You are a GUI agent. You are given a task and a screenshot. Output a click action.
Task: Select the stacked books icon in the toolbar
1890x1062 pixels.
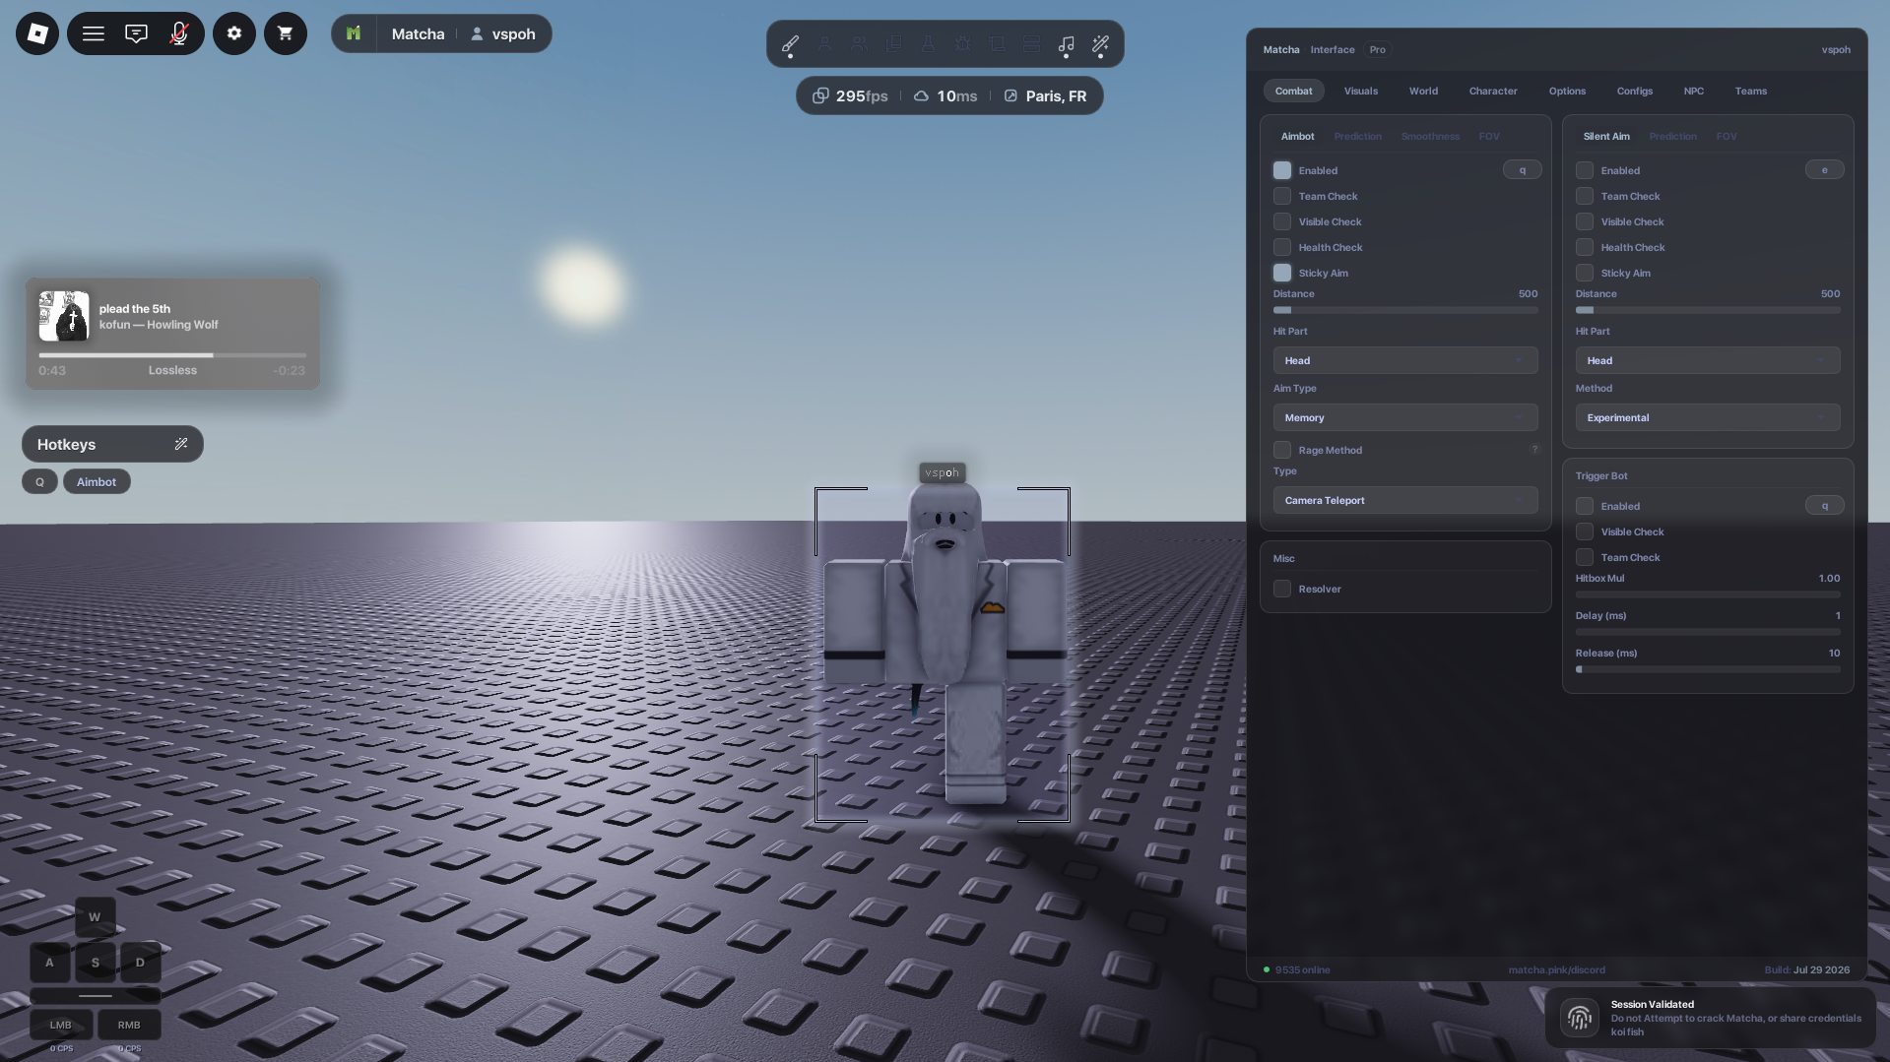tap(894, 43)
